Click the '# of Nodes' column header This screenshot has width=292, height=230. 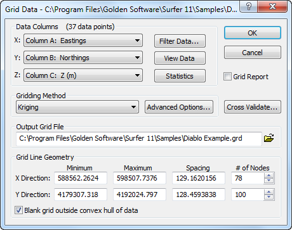click(x=253, y=168)
